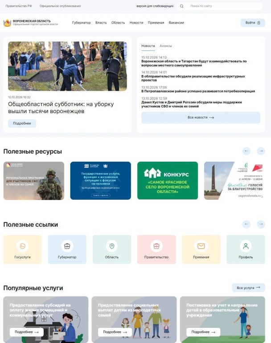Switch to Анонсы tab

[166, 46]
